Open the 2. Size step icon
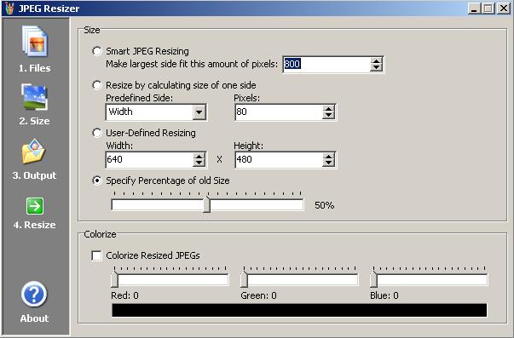Screen dimensions: 514x338 point(35,97)
